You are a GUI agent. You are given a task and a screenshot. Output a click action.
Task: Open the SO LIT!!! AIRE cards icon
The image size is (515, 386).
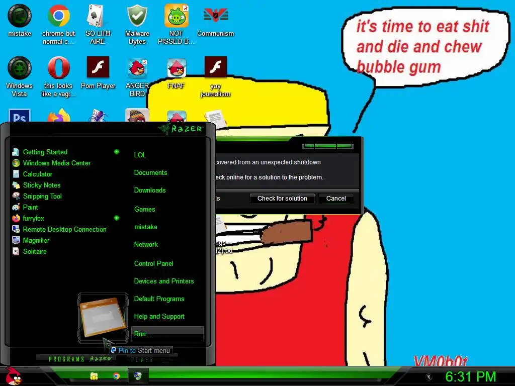pyautogui.click(x=98, y=24)
